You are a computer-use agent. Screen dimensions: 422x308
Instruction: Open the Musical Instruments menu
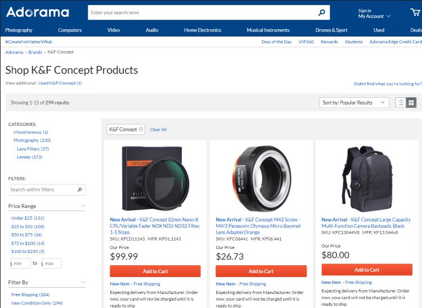tap(268, 30)
